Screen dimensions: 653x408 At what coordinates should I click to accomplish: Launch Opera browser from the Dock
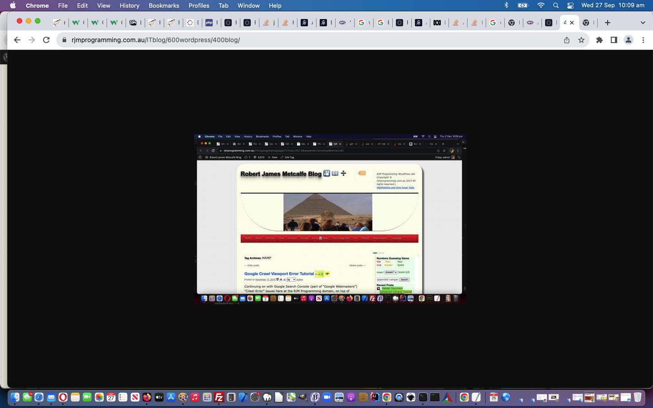point(63,397)
